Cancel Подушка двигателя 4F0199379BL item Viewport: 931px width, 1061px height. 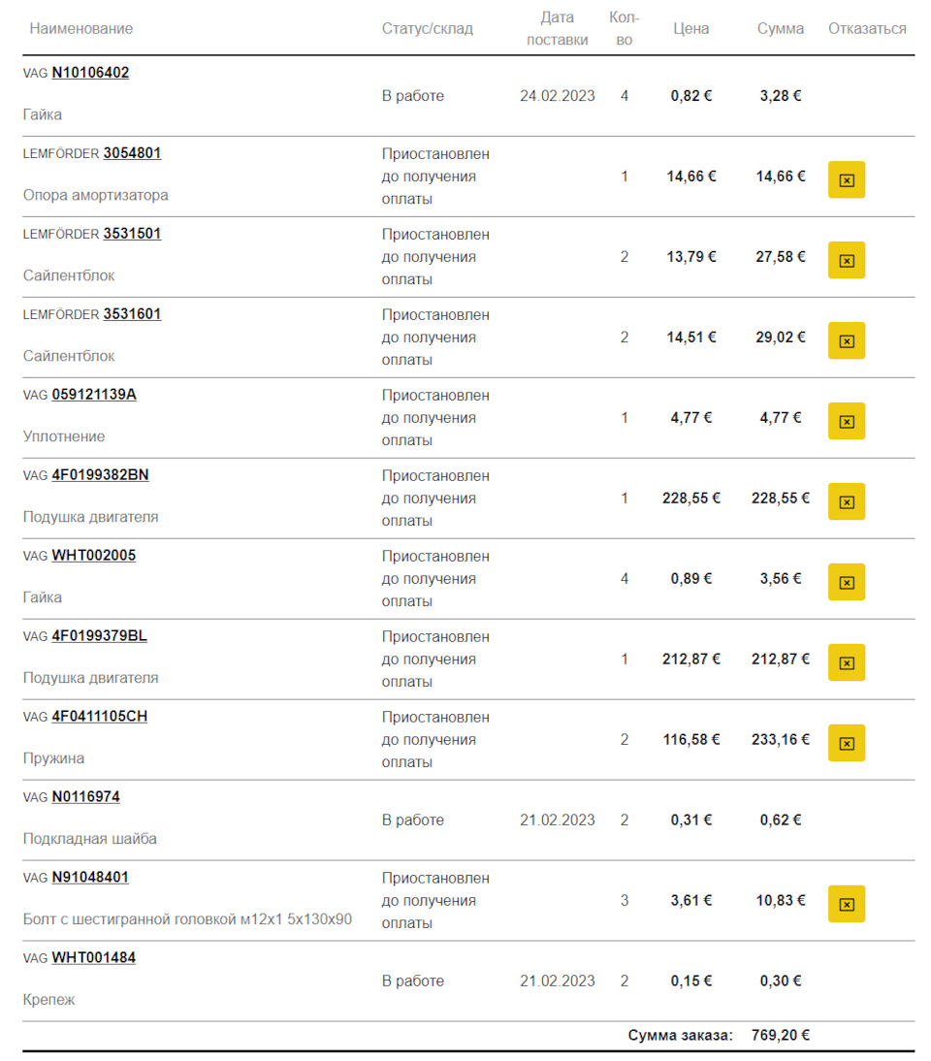point(846,663)
